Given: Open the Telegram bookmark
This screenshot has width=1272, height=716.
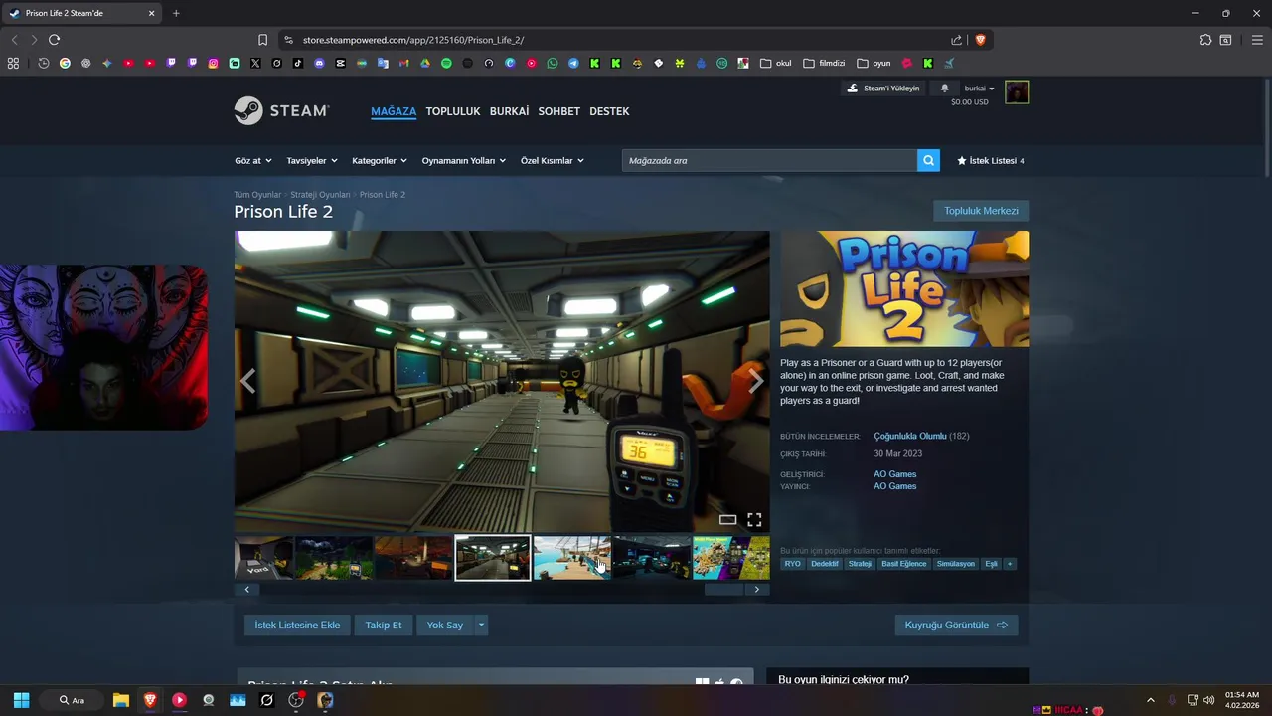Looking at the screenshot, I should point(573,63).
